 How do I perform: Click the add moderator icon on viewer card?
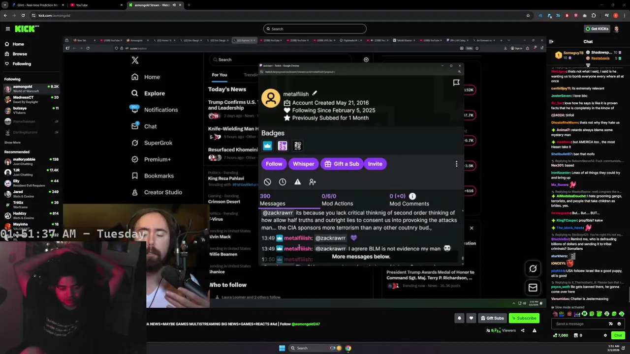(x=313, y=182)
